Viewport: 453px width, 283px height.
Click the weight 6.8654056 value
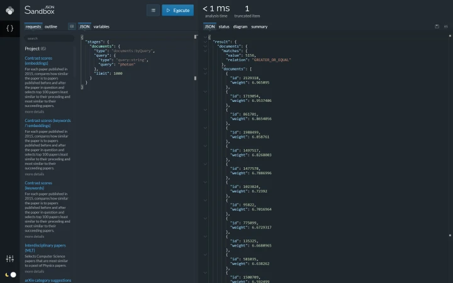point(262,119)
